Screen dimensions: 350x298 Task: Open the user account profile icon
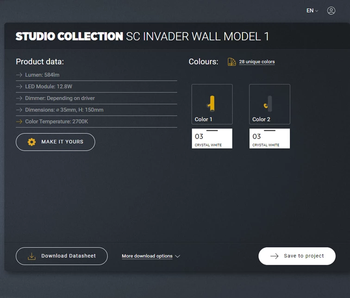pos(331,11)
